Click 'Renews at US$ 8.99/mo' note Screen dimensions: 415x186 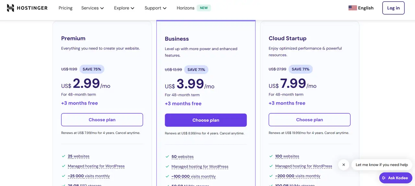pos(205,133)
